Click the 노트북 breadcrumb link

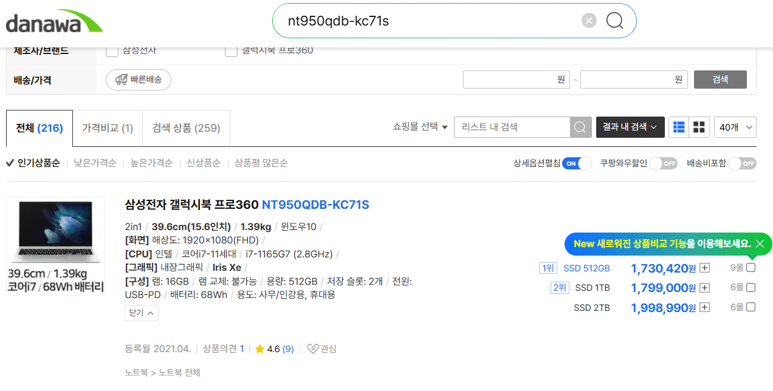[x=136, y=372]
